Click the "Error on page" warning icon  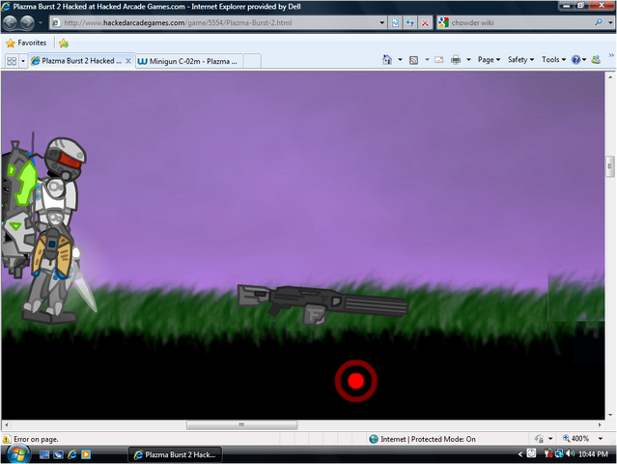(x=7, y=439)
